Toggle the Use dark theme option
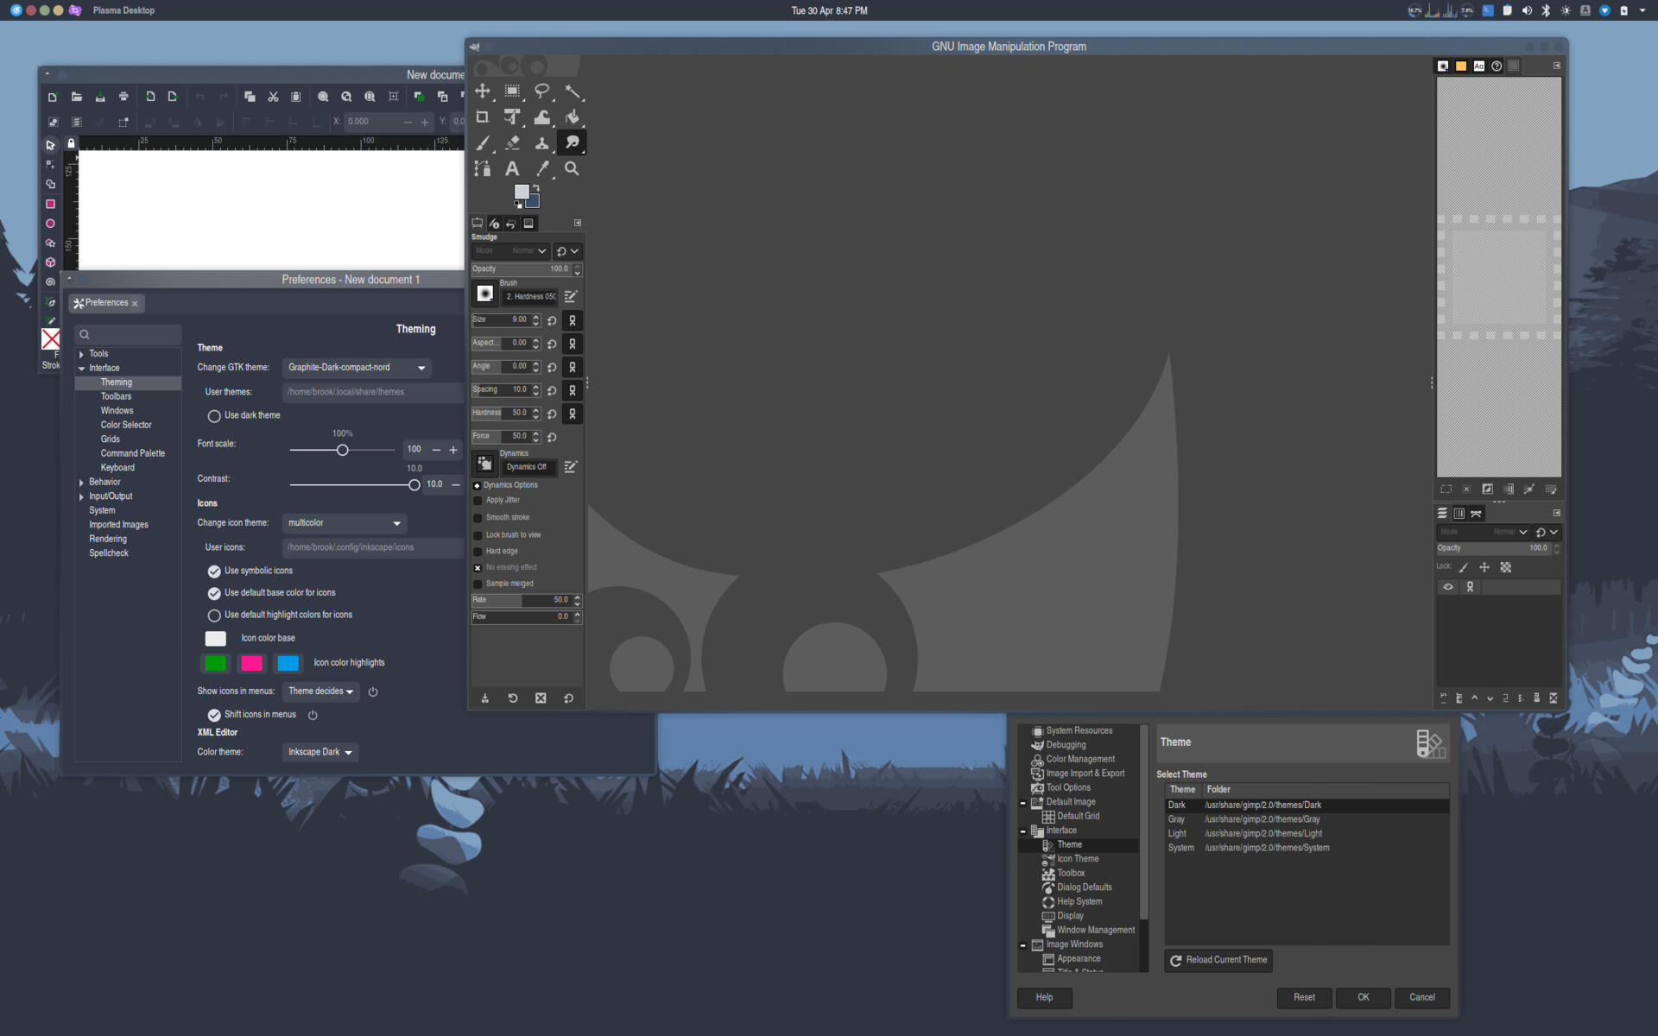The width and height of the screenshot is (1658, 1036). tap(214, 416)
